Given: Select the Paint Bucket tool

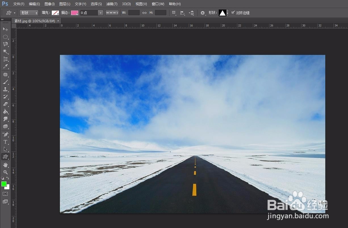Looking at the screenshot, I should 5,112.
